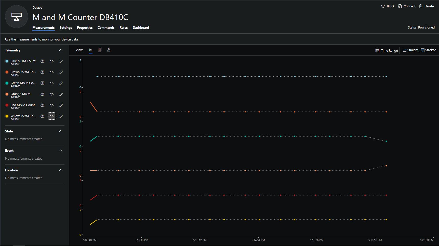Switch to the Settings tab
The height and width of the screenshot is (246, 439).
coord(66,28)
